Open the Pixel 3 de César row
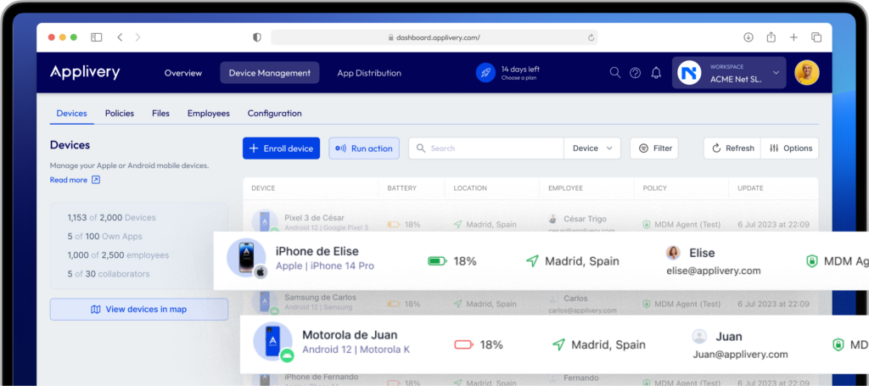Image resolution: width=869 pixels, height=386 pixels. click(x=530, y=217)
